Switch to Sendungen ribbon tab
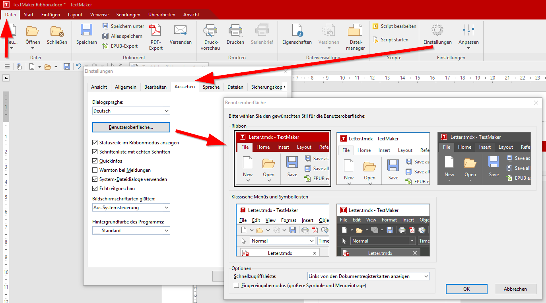Viewport: 546px width, 303px height. 128,15
